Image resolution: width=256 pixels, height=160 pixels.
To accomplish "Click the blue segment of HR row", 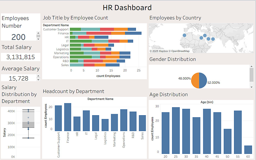I will [x=101, y=37].
